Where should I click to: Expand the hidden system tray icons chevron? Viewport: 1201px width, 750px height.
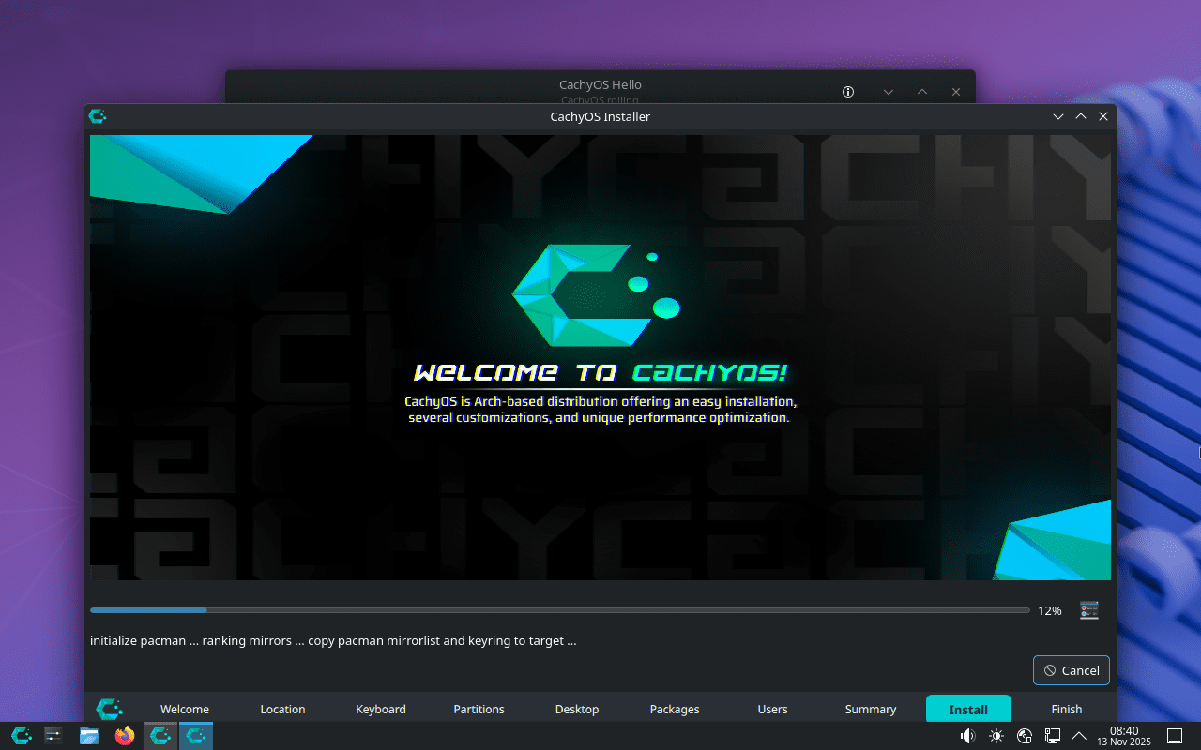click(x=1079, y=735)
